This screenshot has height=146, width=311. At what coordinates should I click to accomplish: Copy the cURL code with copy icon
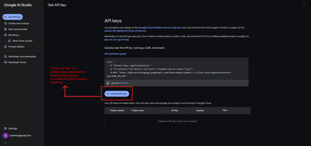(x=108, y=83)
